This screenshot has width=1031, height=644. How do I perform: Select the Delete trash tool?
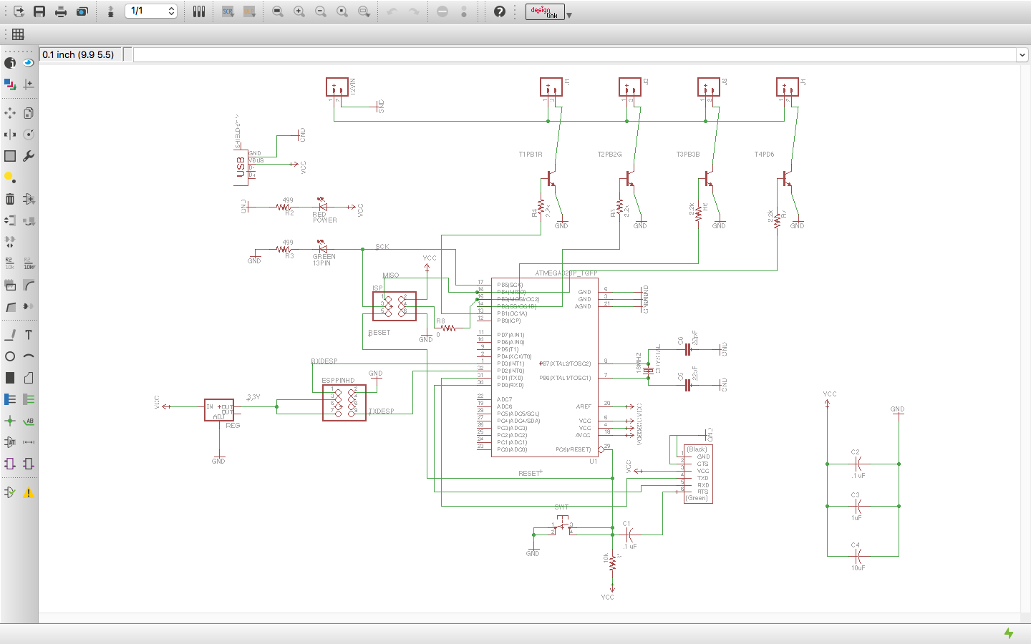10,199
